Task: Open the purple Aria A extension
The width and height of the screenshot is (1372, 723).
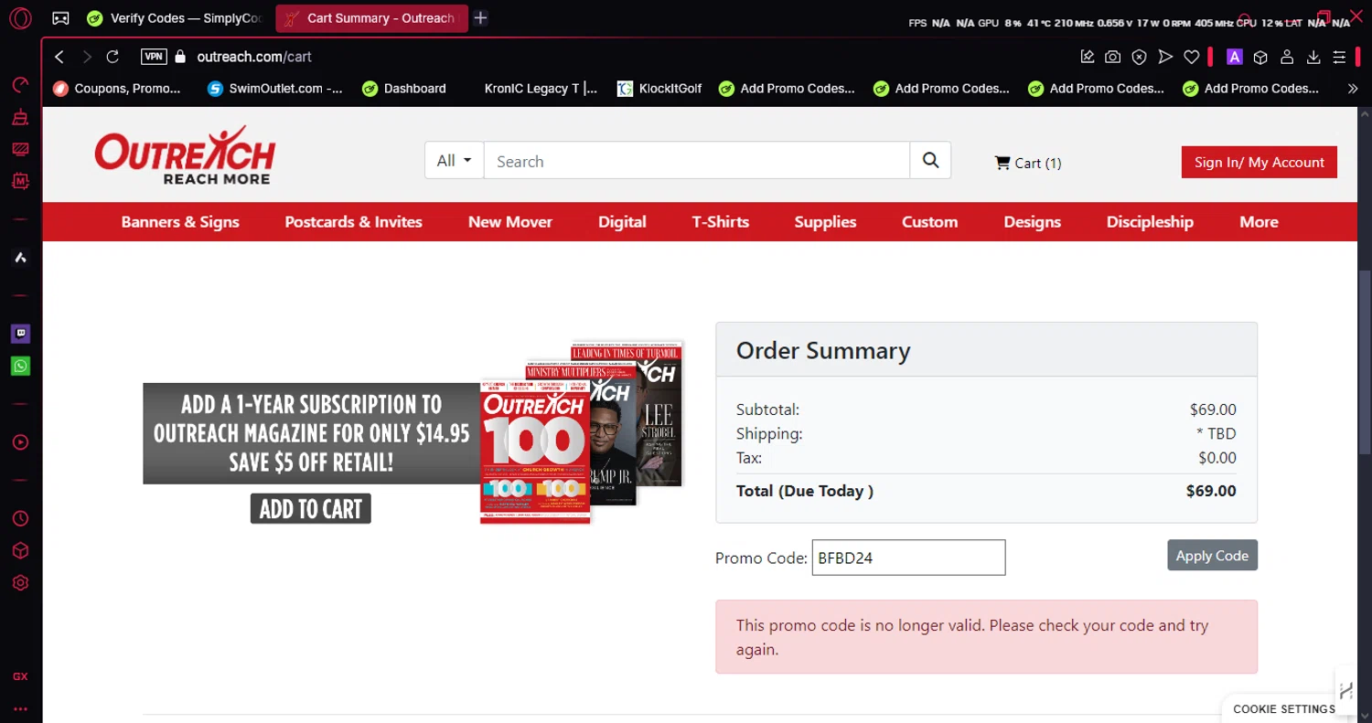Action: click(1234, 57)
